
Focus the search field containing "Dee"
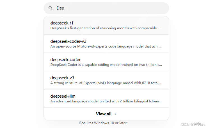[x=106, y=8]
